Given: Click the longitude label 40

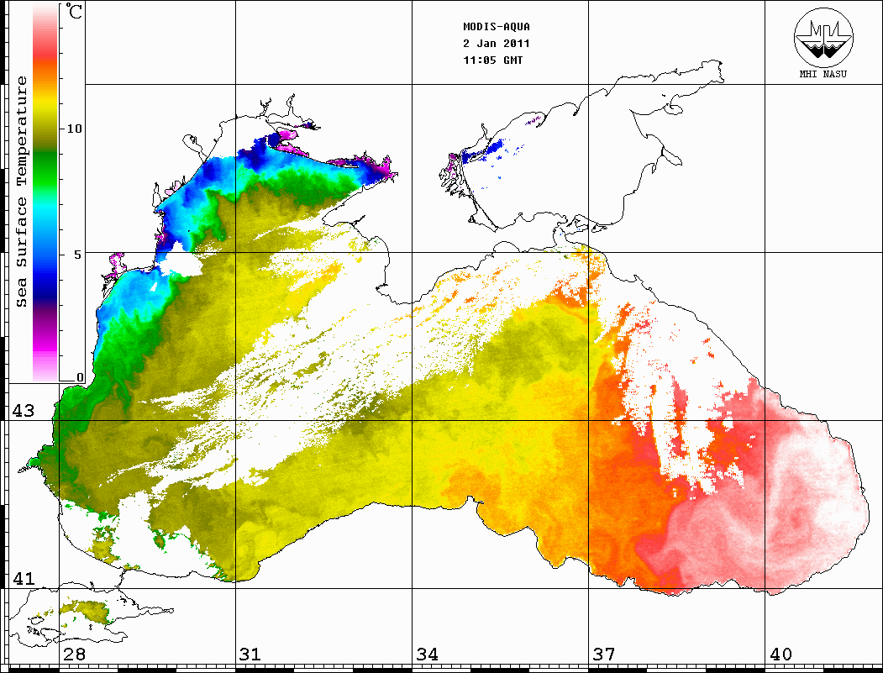Looking at the screenshot, I should 781,654.
